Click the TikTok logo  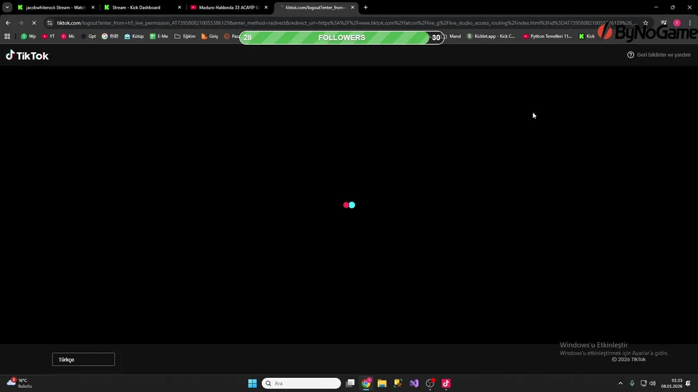(27, 56)
